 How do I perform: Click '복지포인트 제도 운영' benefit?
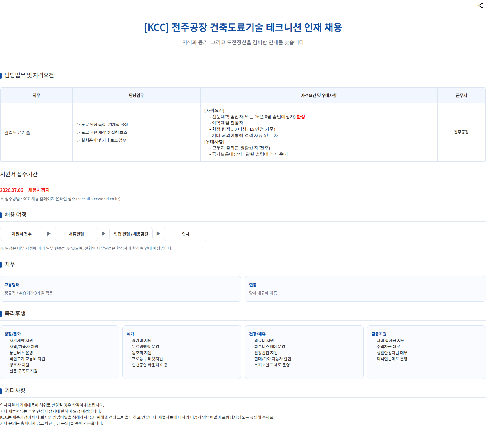click(x=272, y=365)
